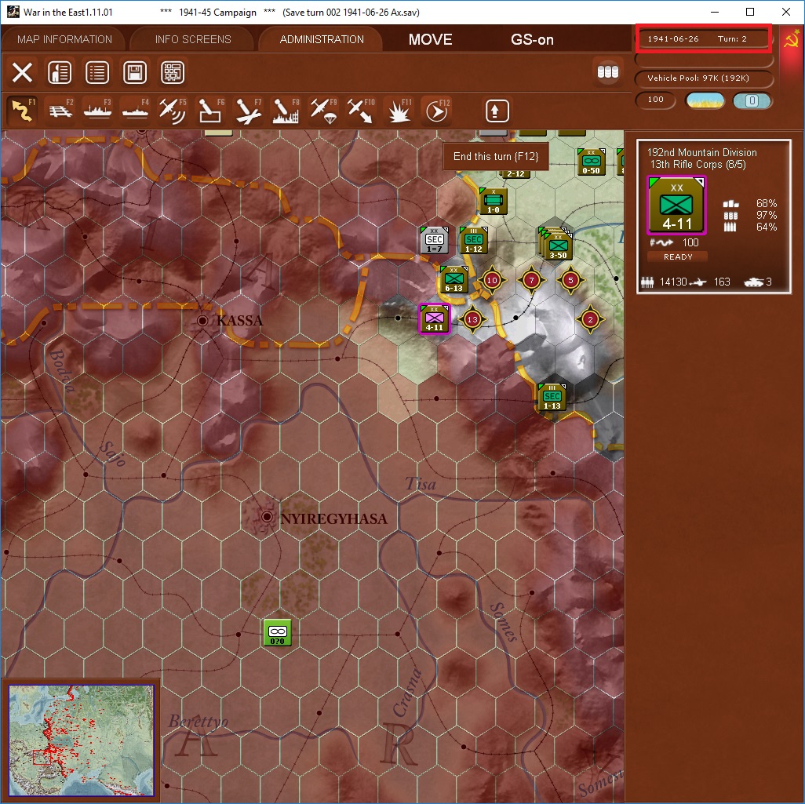This screenshot has height=804, width=805.
Task: Select naval transport mode F3 icon
Action: [97, 111]
